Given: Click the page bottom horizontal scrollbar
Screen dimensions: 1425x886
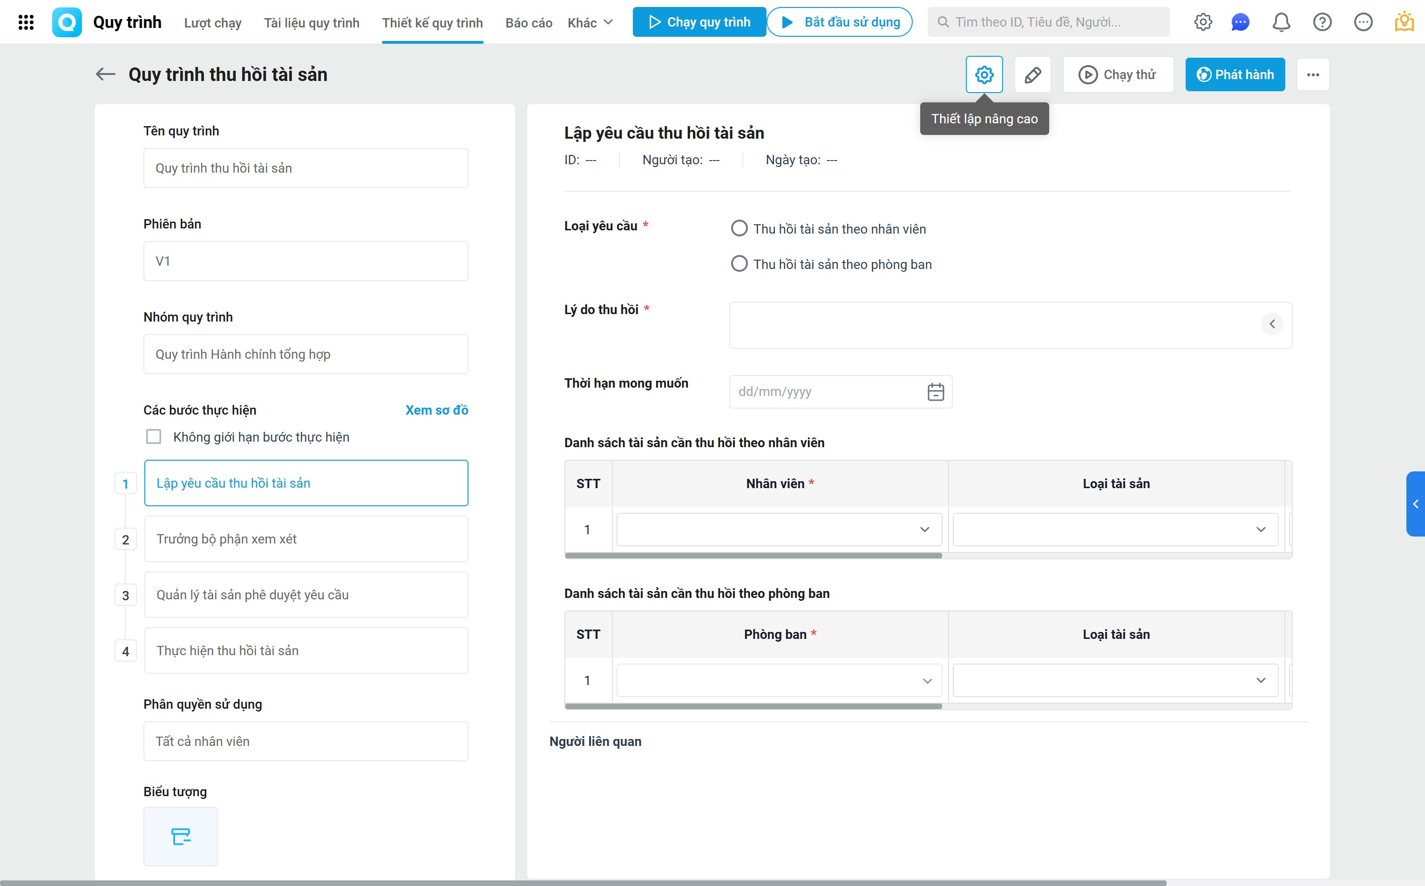Looking at the screenshot, I should point(583,882).
